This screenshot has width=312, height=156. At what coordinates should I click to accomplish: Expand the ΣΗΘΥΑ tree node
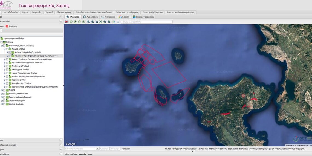(2, 90)
